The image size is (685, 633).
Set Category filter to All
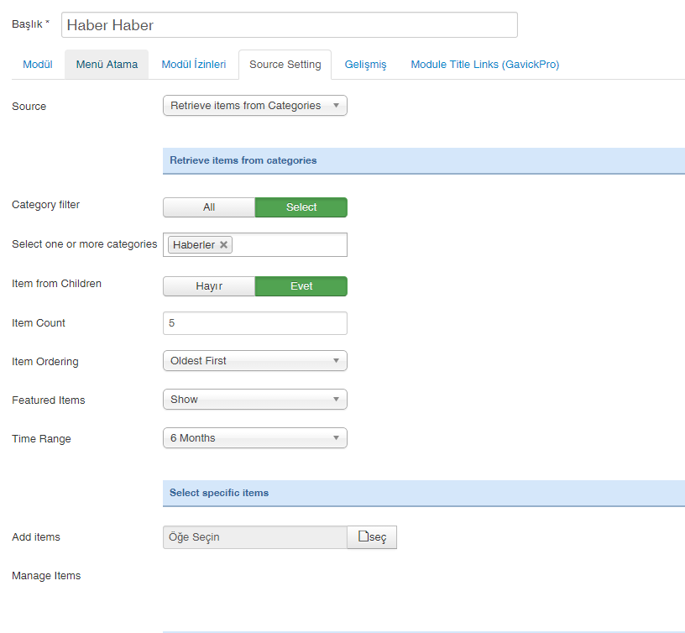tap(209, 207)
